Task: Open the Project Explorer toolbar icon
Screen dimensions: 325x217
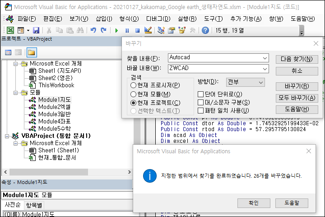Action: pyautogui.click(x=161, y=30)
